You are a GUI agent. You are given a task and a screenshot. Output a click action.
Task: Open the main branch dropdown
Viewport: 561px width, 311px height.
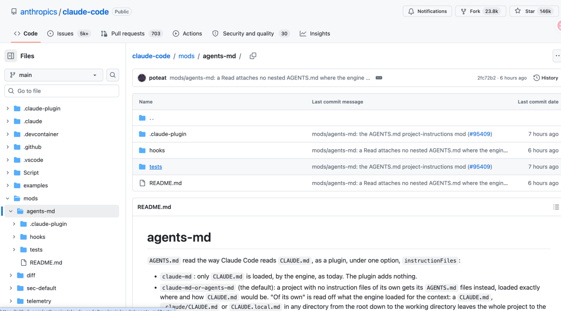coord(54,75)
